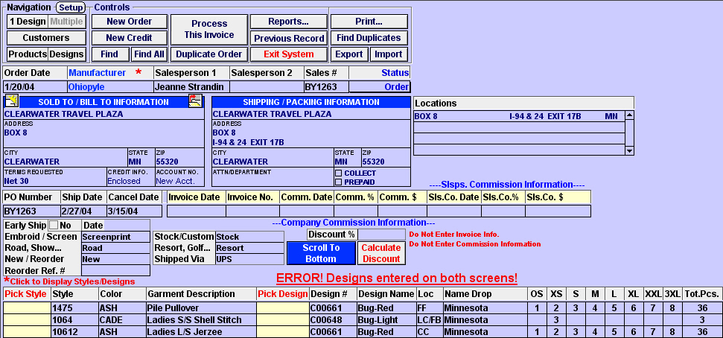Click the Salesperson 1 field Jeanne Strandin
Image resolution: width=723 pixels, height=338 pixels.
pyautogui.click(x=191, y=86)
